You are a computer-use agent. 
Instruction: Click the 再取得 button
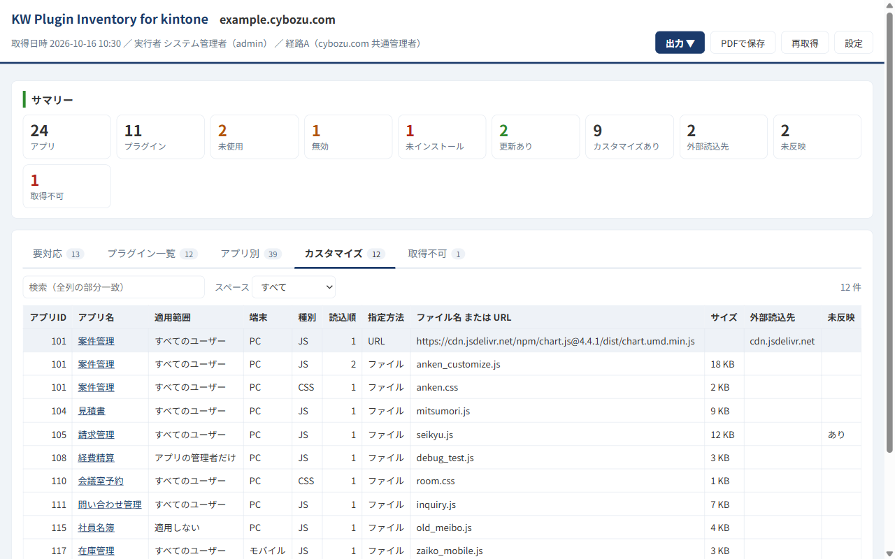point(805,43)
